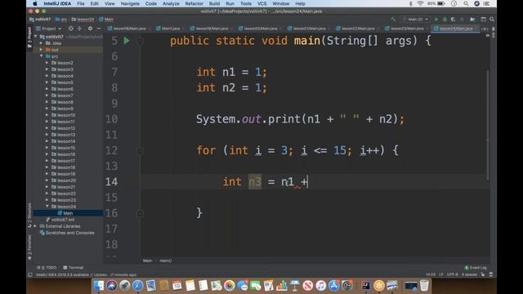This screenshot has height=294, width=523.
Task: Open the Main run configuration dropdown
Action: pyautogui.click(x=416, y=20)
